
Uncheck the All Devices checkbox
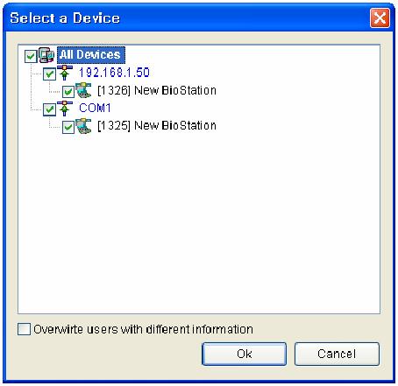tap(31, 56)
